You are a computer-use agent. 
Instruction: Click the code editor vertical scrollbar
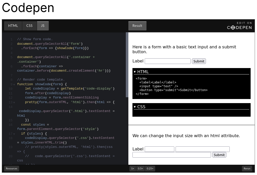[x=127, y=64]
